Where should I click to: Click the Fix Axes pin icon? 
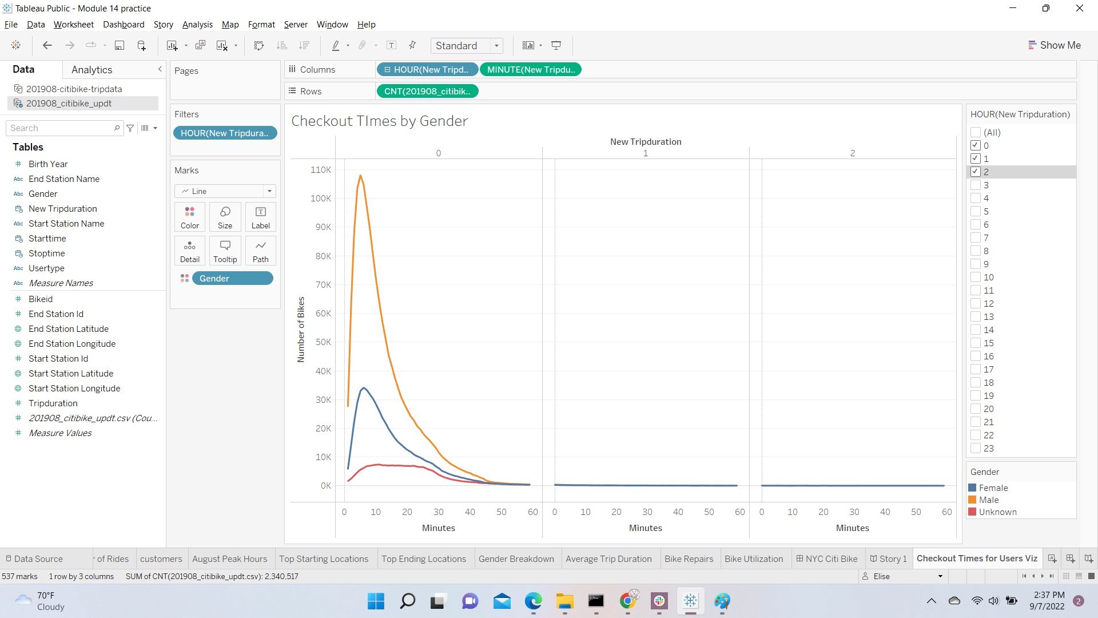click(412, 45)
